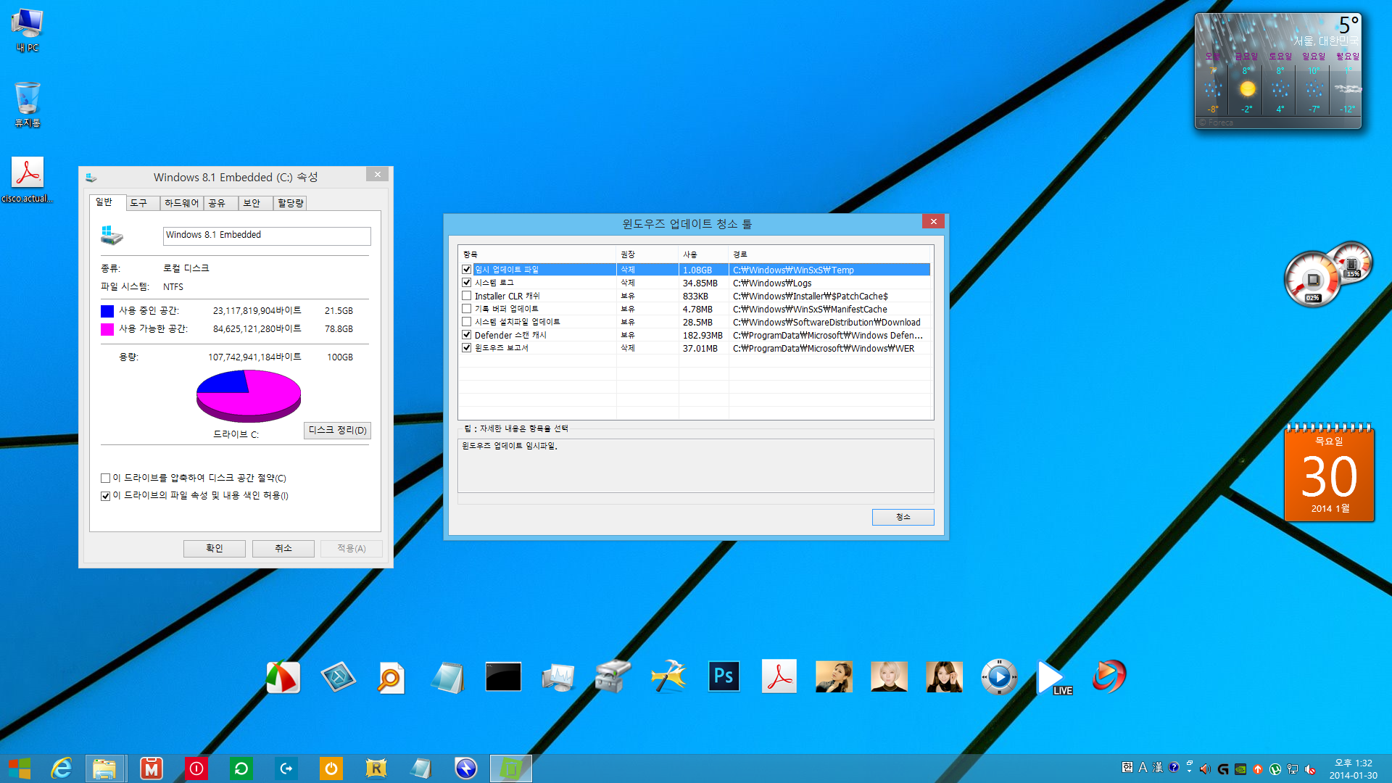Click the drive name input field

(267, 236)
